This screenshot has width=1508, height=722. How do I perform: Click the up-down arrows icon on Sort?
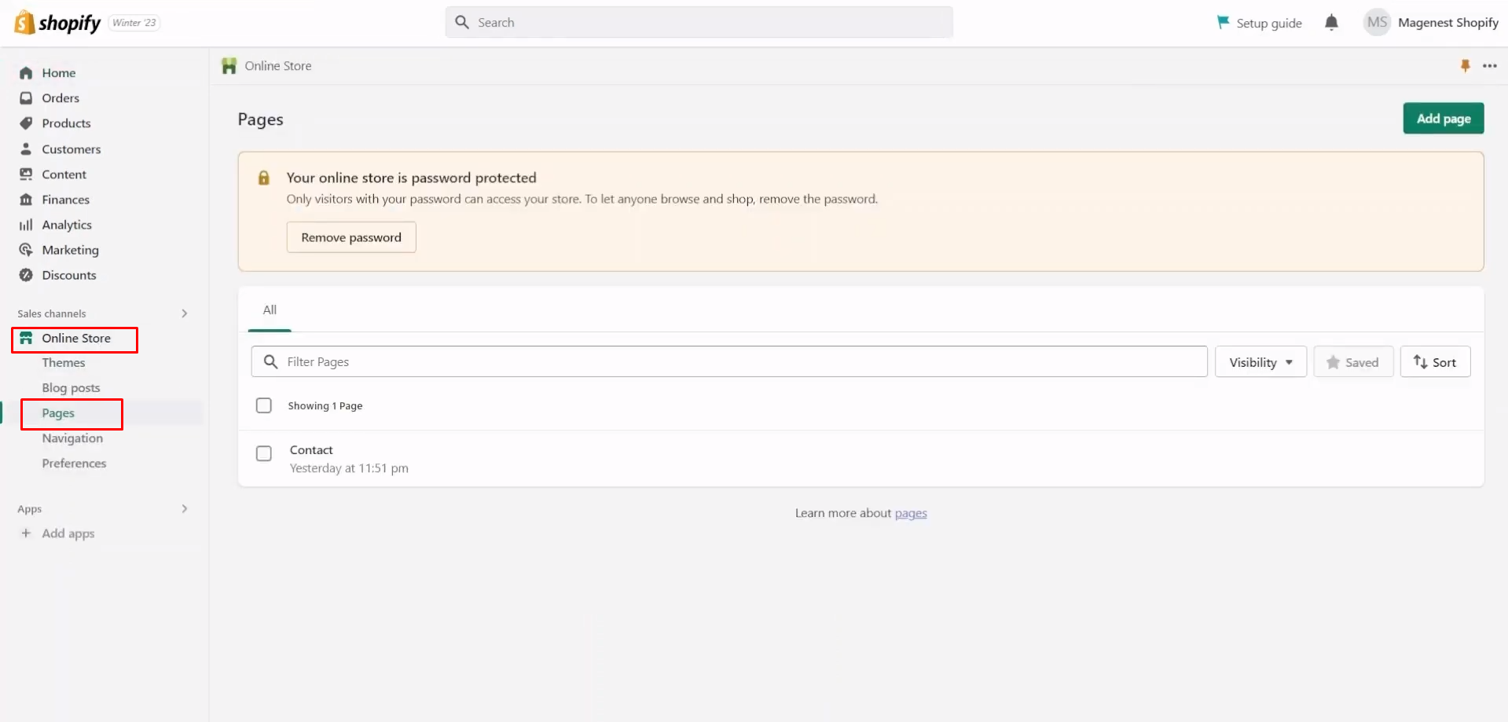click(x=1420, y=362)
